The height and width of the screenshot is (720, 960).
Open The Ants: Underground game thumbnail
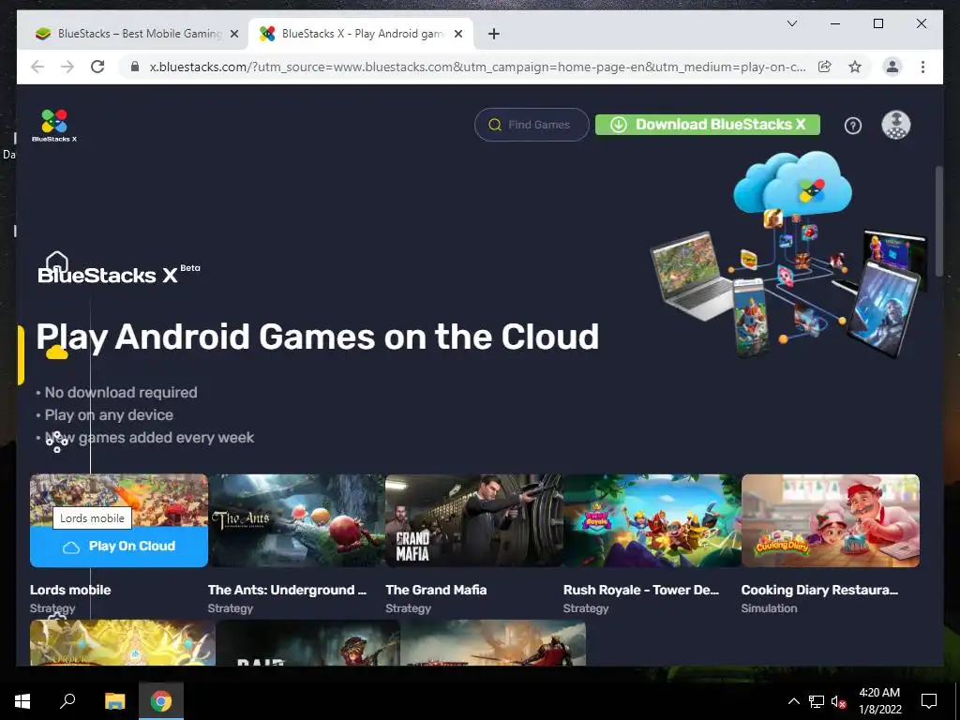[x=296, y=520]
